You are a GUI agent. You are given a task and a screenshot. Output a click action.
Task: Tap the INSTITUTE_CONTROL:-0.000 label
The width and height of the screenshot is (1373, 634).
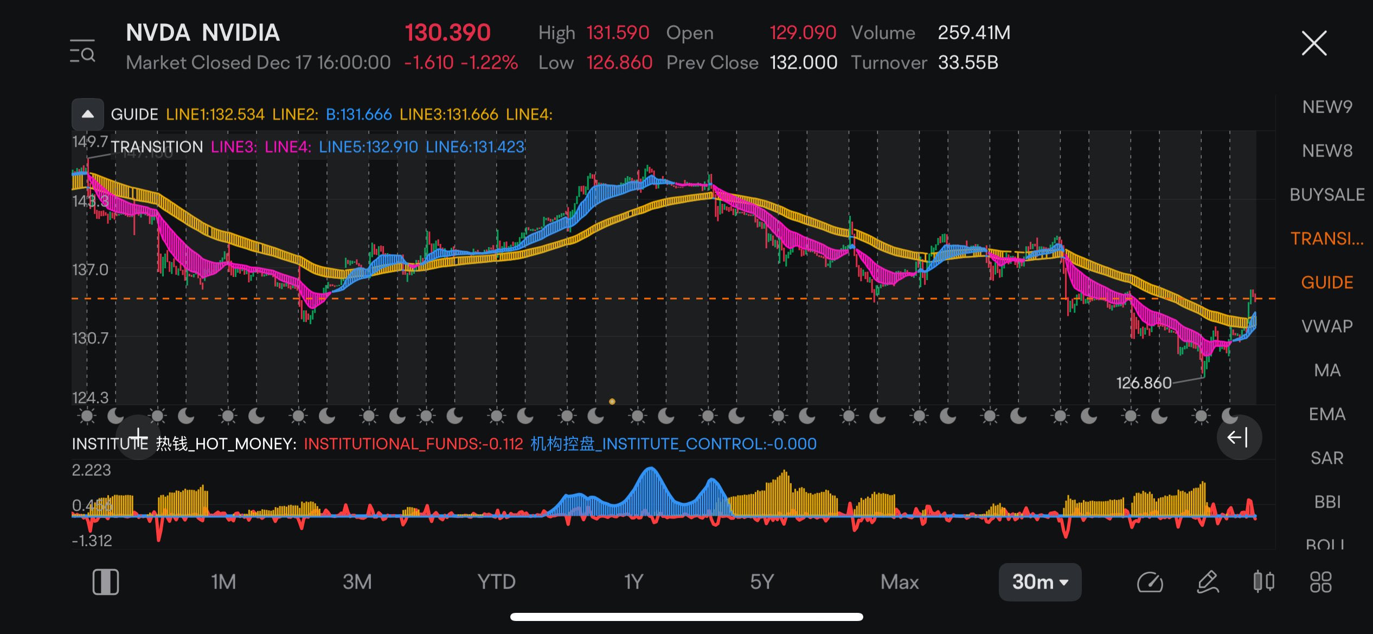673,444
